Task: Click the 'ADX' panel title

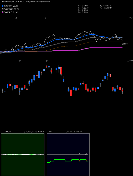Action: click(51, 132)
